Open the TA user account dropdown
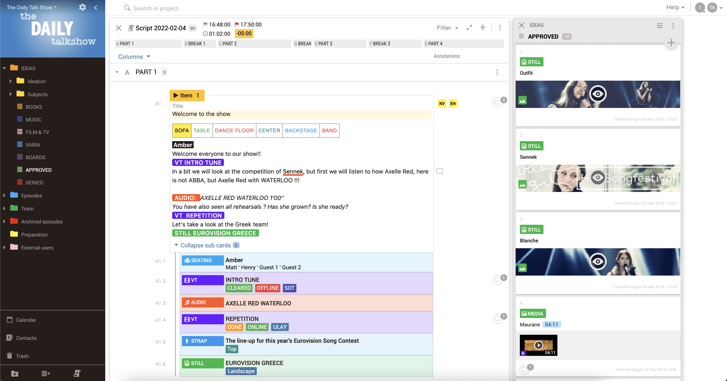The width and height of the screenshot is (727, 381). click(x=715, y=8)
